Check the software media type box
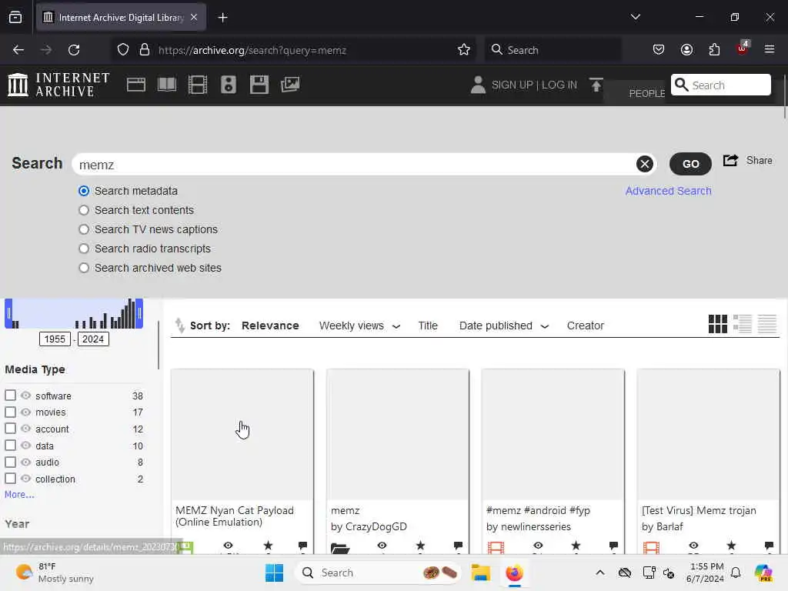This screenshot has height=591, width=788. [x=11, y=396]
